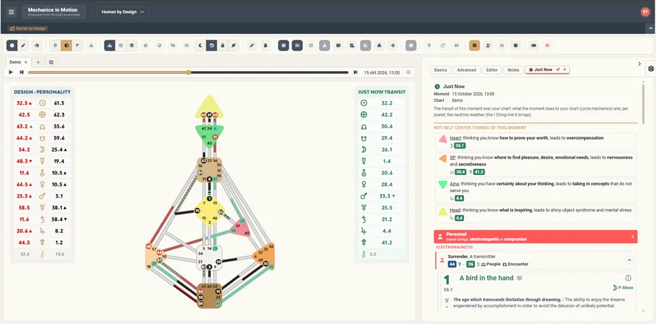
Task: Click the Mechanics in Motion logo button
Action: pos(54,12)
